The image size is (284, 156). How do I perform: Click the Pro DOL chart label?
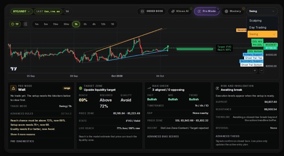coord(257,45)
